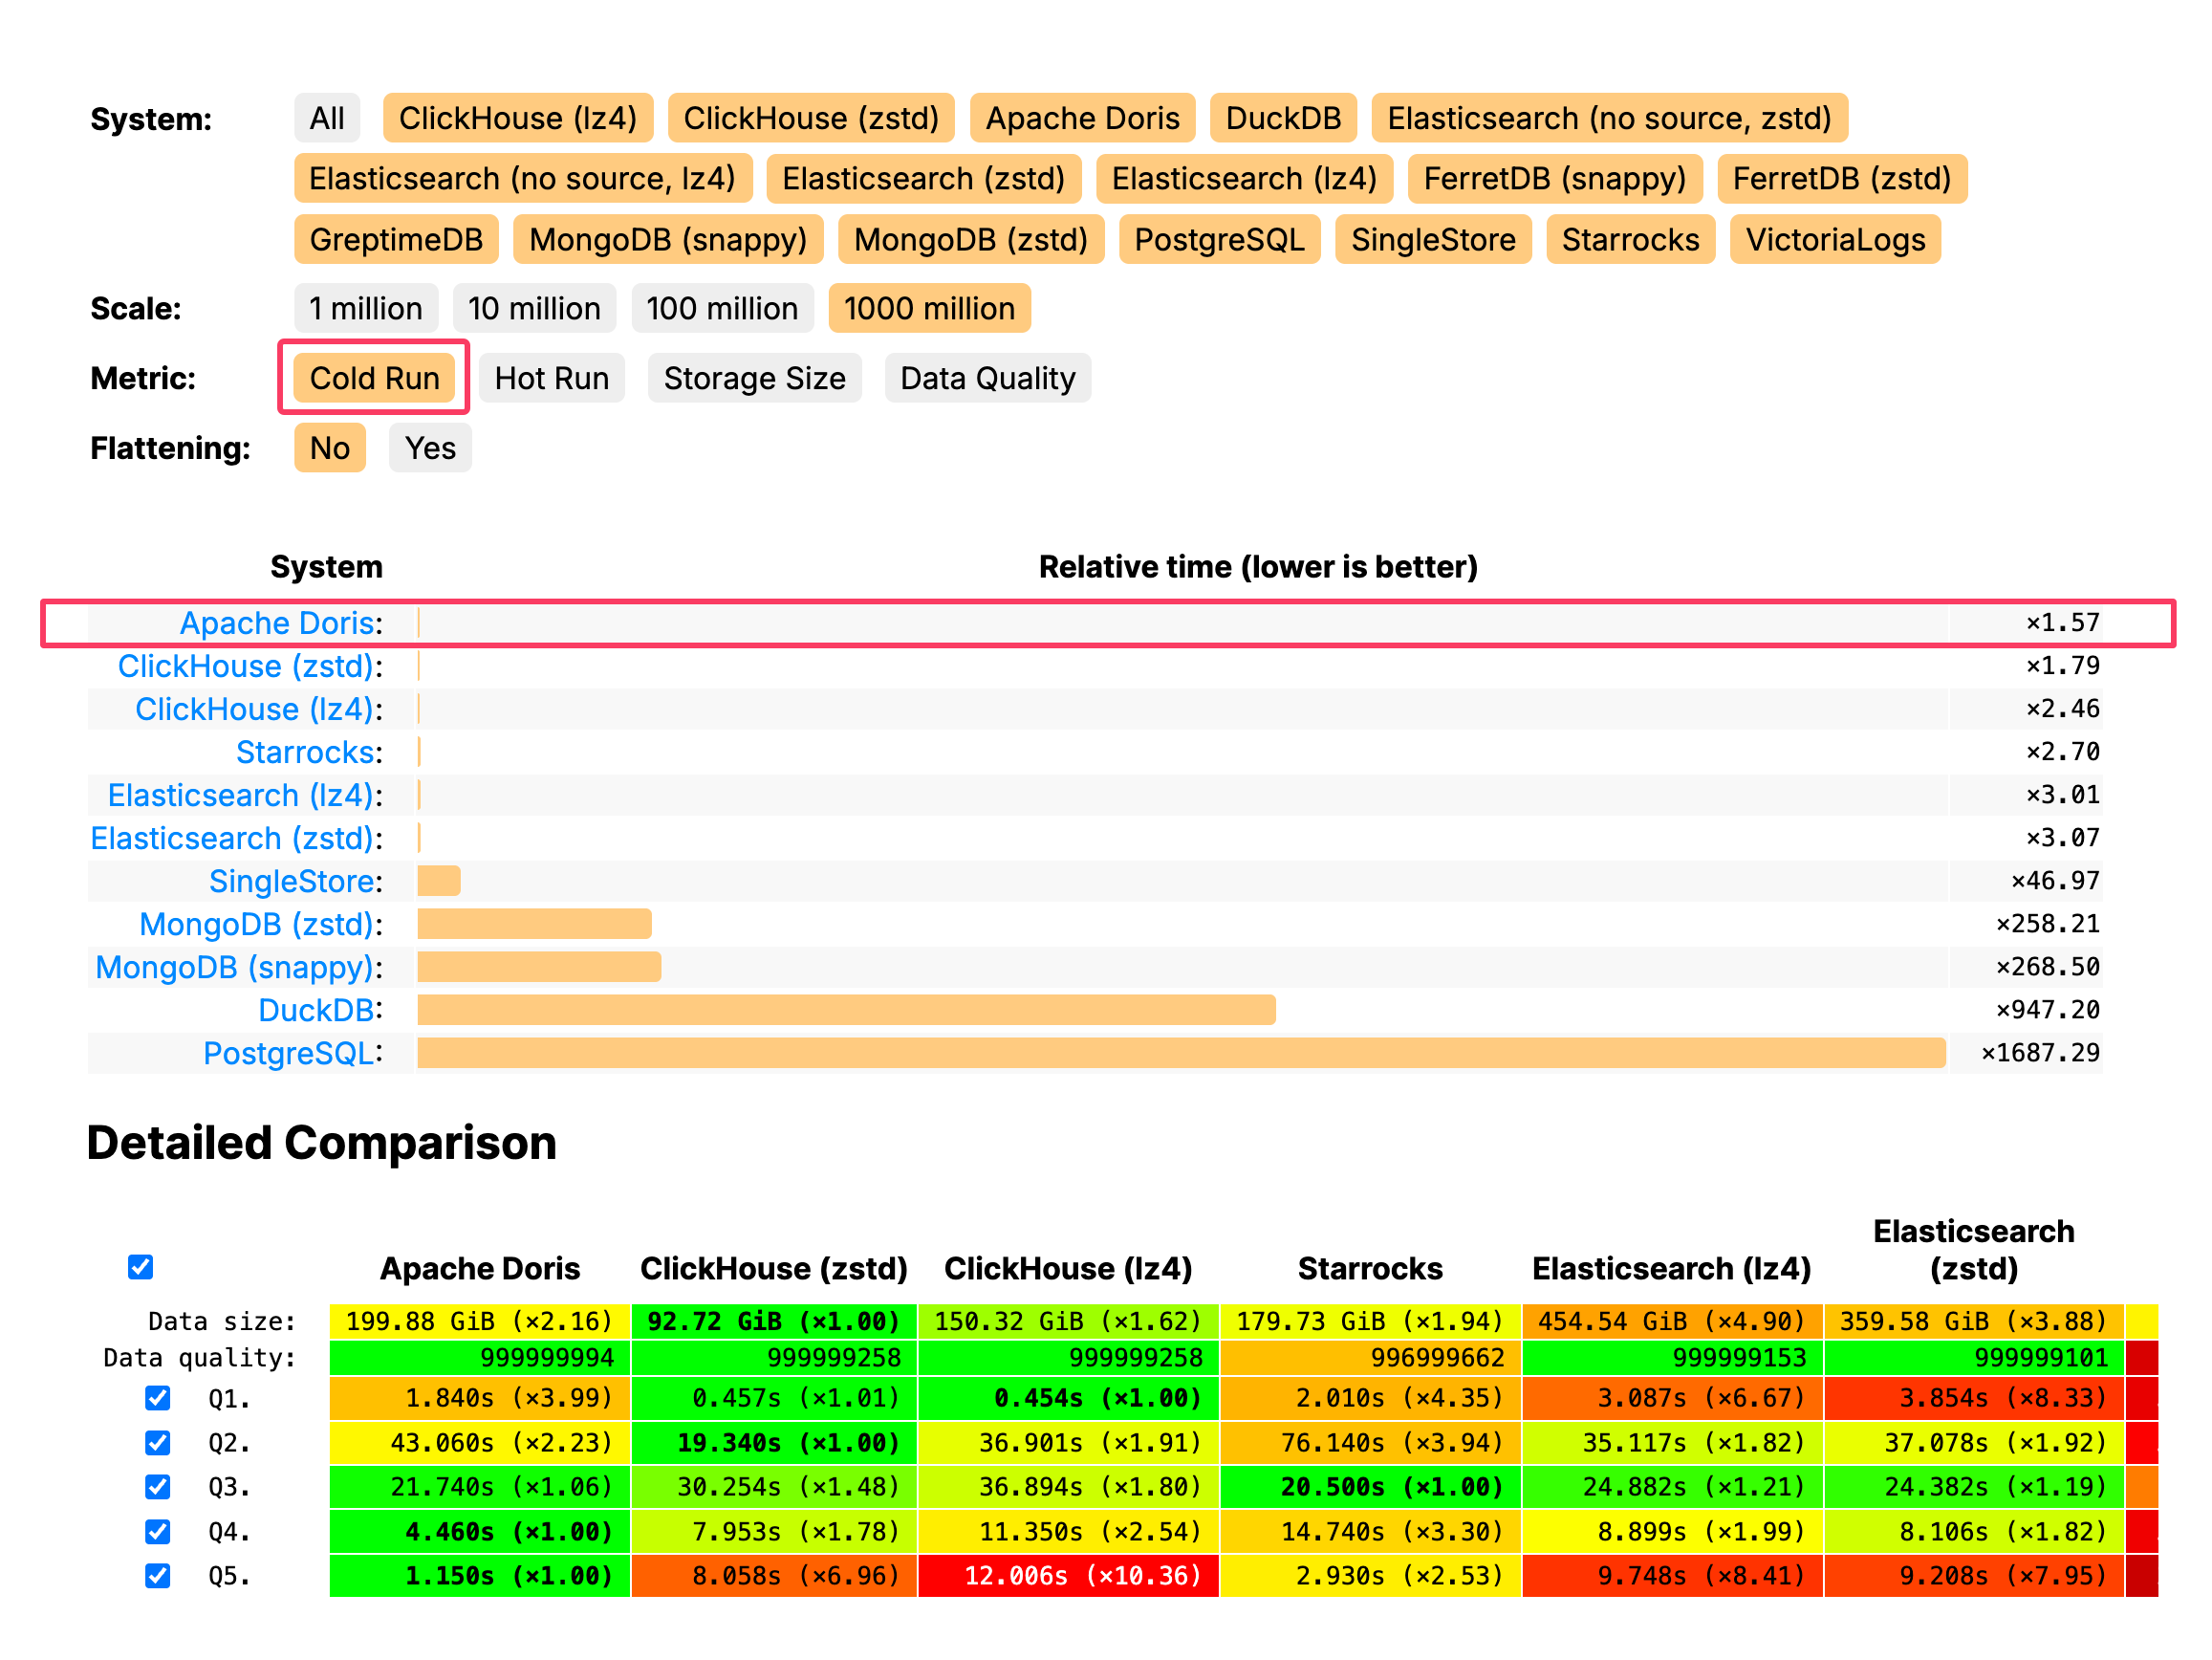Select the 100 million scale
The height and width of the screenshot is (1660, 2212).
[722, 308]
